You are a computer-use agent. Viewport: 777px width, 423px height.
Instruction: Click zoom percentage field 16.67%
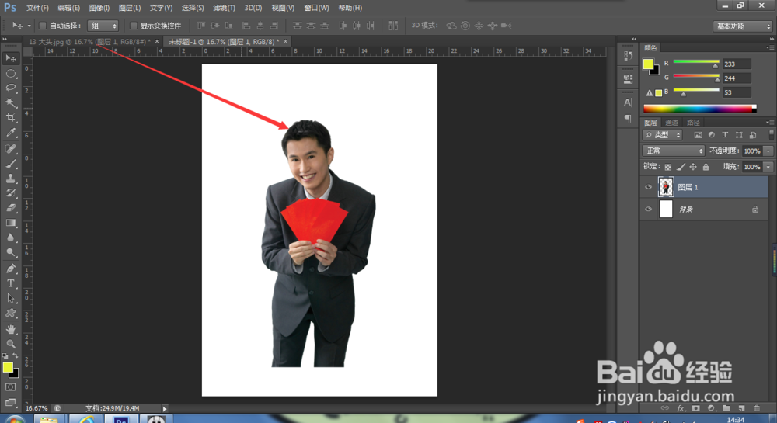37,409
